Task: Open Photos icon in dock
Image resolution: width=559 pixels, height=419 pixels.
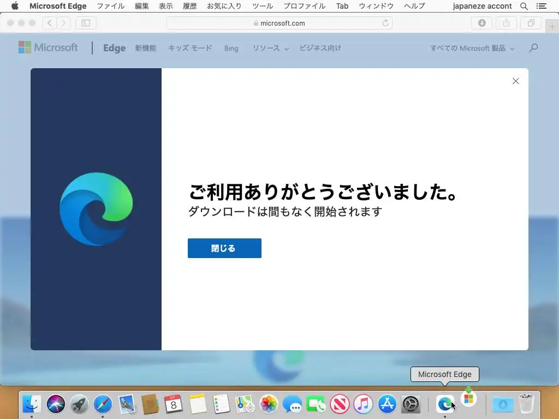Action: (269, 404)
